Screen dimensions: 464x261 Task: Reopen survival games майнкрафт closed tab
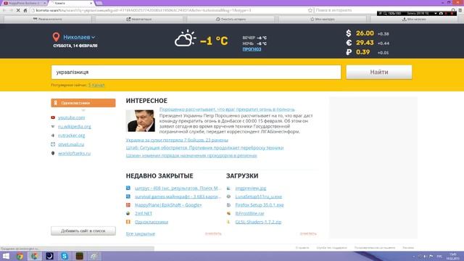tap(178, 196)
